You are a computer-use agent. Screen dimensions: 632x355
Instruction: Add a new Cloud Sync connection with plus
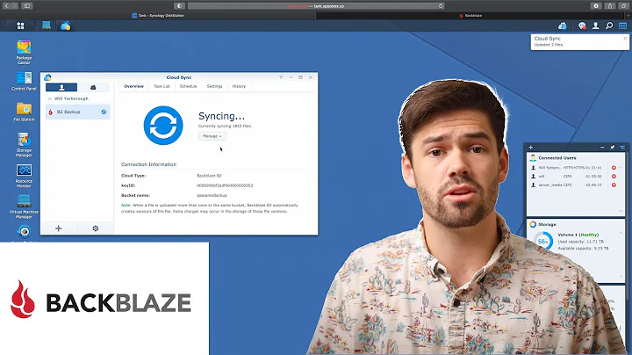(59, 228)
